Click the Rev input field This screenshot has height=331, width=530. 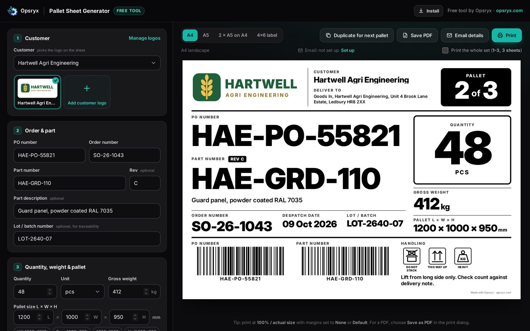click(145, 183)
